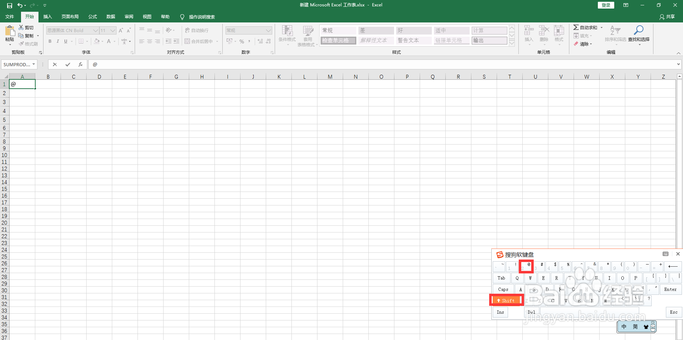Click the Enter key on Sogou keyboard
The image size is (683, 340).
click(670, 289)
